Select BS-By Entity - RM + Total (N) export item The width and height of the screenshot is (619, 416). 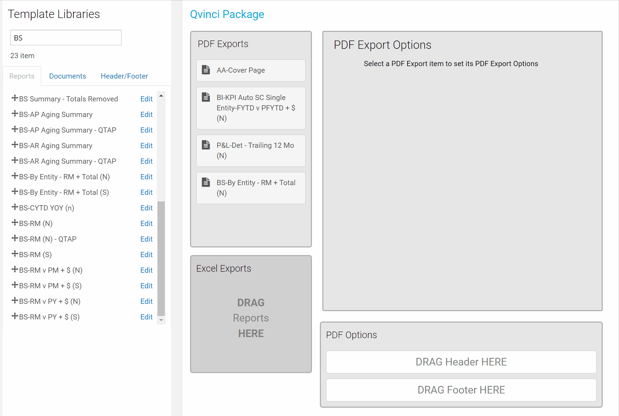click(251, 188)
